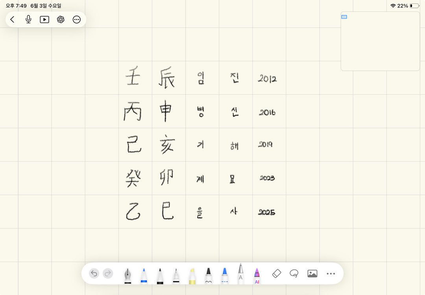Select the lasso selection tool

click(294, 273)
